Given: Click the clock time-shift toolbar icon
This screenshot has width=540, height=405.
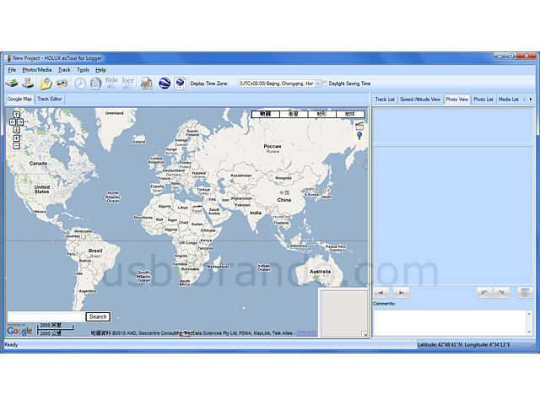Looking at the screenshot, I should point(80,84).
